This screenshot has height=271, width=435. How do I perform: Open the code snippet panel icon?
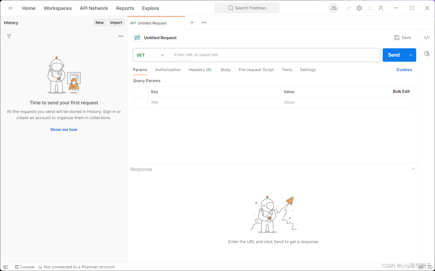click(427, 38)
